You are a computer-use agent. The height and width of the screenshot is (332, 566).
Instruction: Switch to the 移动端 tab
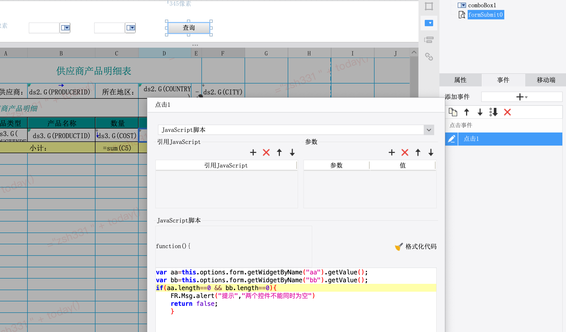pyautogui.click(x=546, y=80)
